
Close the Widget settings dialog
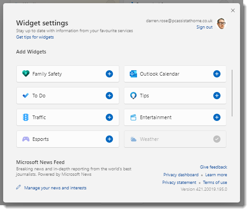[233, 10]
